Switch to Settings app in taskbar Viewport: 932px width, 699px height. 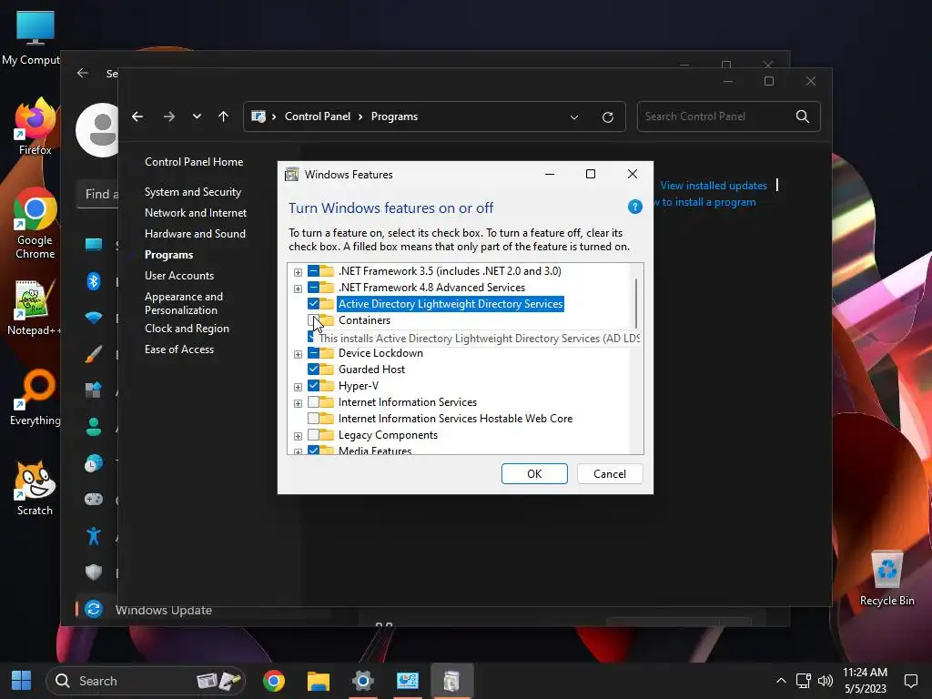362,681
